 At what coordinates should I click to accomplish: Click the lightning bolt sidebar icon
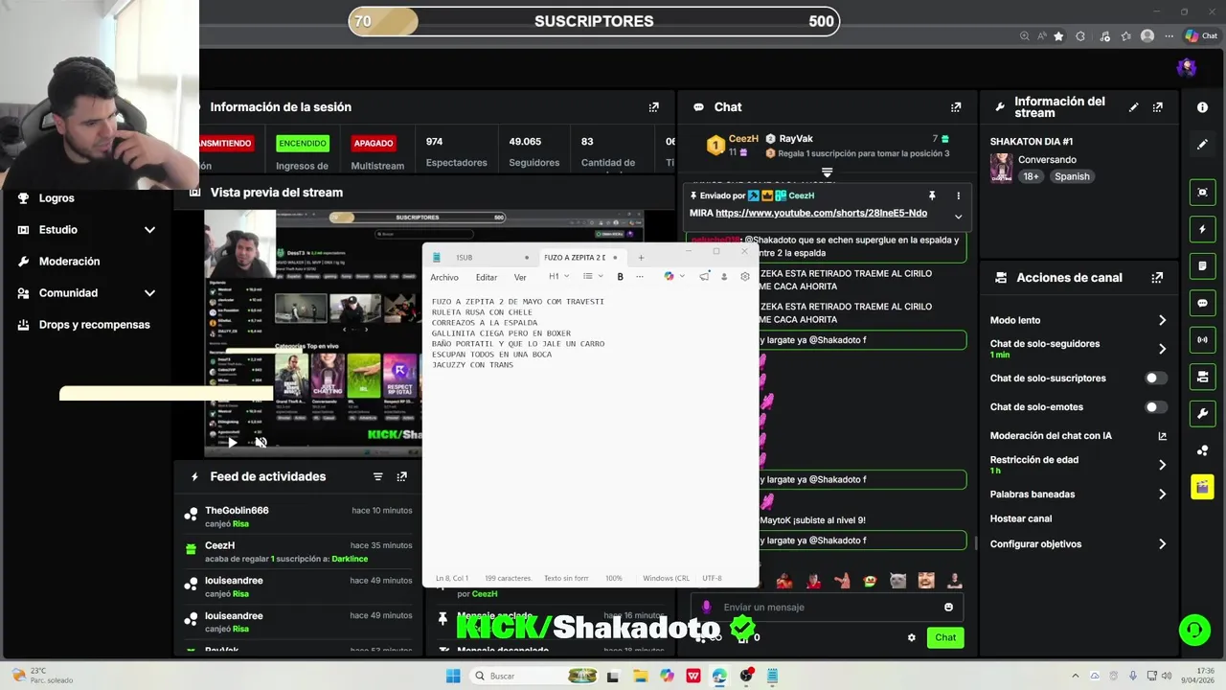[x=1202, y=230]
